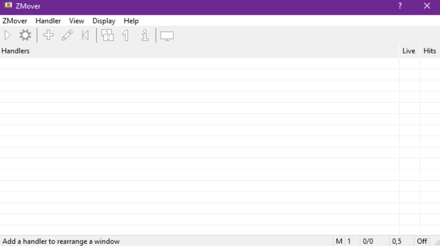The height and width of the screenshot is (246, 440).
Task: Click the resize grip in status bar corner
Action: (437, 243)
